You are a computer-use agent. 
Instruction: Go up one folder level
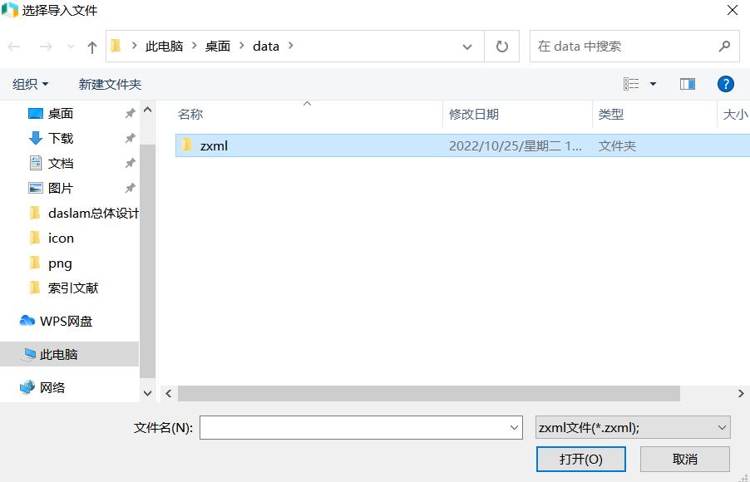pos(91,47)
